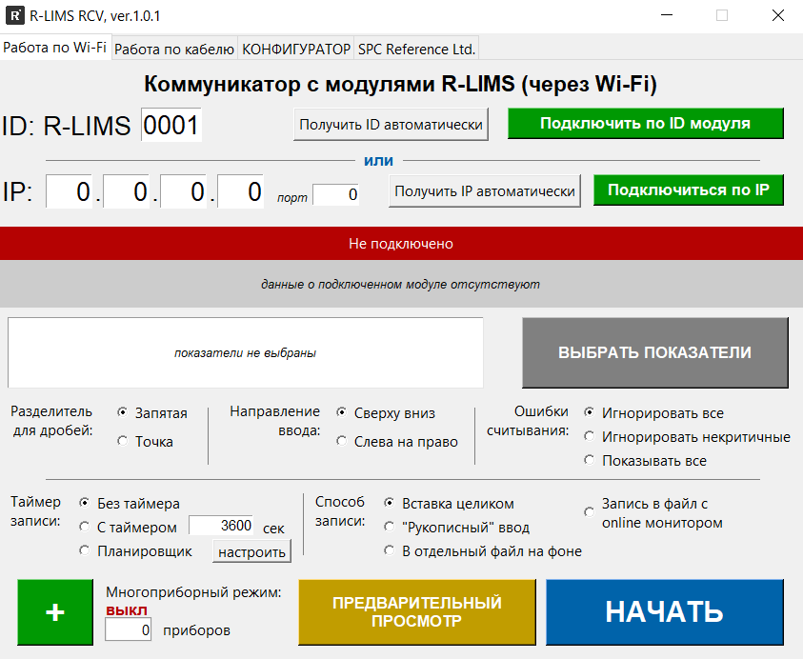
Task: Open ВЫБРАТЬ ПОКАЗАТЕЛИ selection
Action: tap(654, 352)
